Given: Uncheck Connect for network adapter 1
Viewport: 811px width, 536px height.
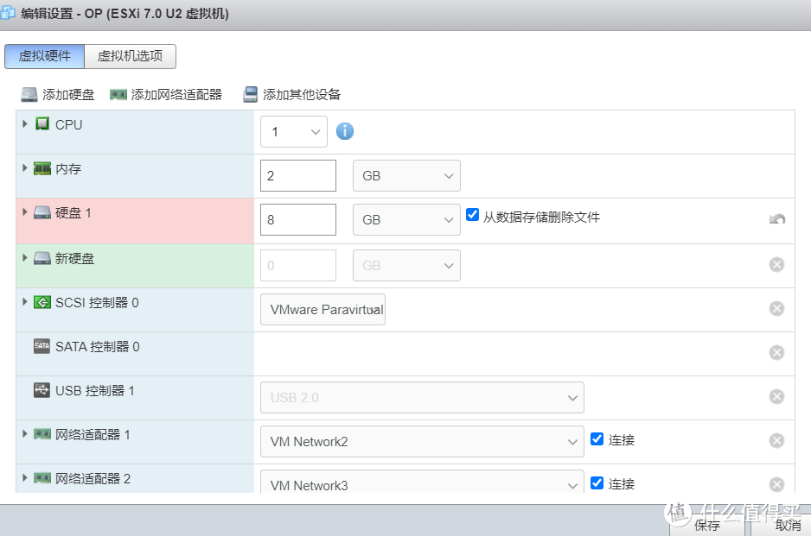Looking at the screenshot, I should pyautogui.click(x=597, y=438).
